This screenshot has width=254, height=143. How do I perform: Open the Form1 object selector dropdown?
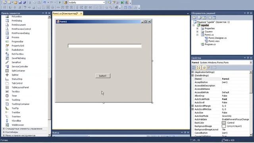click(x=251, y=63)
